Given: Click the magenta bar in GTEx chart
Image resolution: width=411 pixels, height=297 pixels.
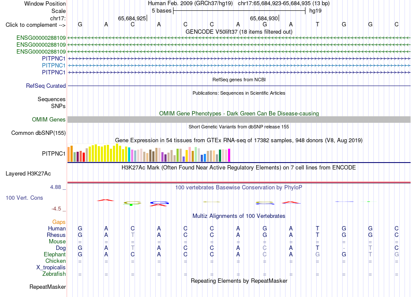Looking at the screenshot, I should 229,155.
